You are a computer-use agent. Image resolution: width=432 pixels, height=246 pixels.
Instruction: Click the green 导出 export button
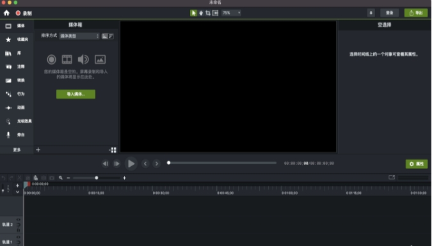[416, 13]
